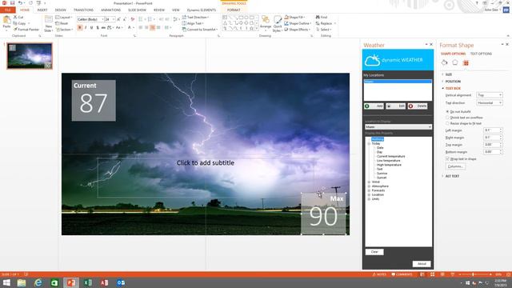
Task: Open Effects options in Format Shape
Action: [455, 62]
